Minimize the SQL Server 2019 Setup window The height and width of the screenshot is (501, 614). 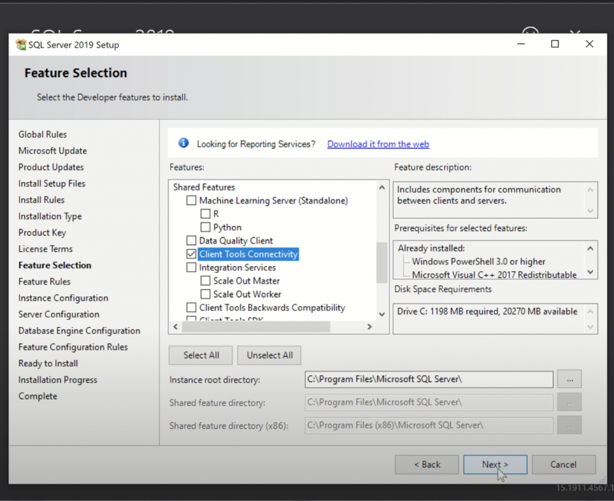click(521, 44)
